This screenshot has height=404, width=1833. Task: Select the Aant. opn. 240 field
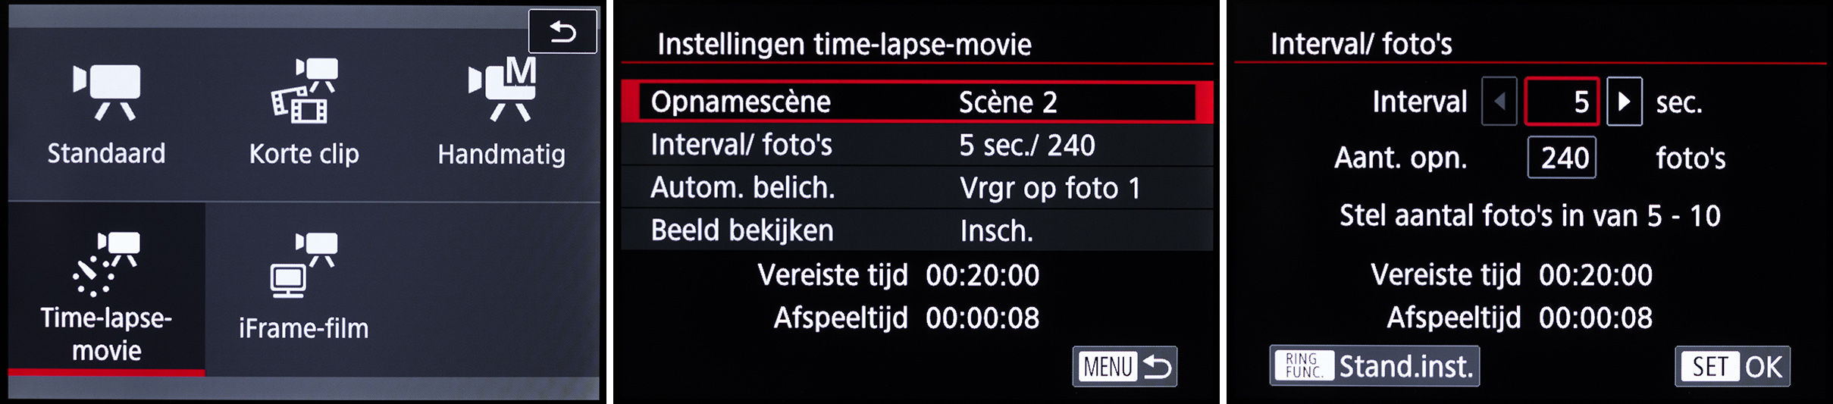click(x=1562, y=158)
